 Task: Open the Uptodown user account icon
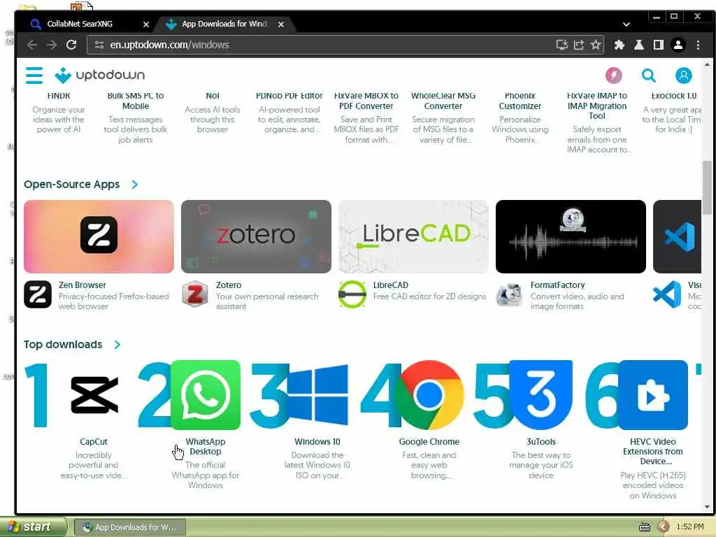pos(683,76)
